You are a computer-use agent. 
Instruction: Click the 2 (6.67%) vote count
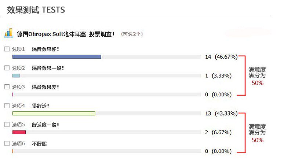tap(218, 132)
